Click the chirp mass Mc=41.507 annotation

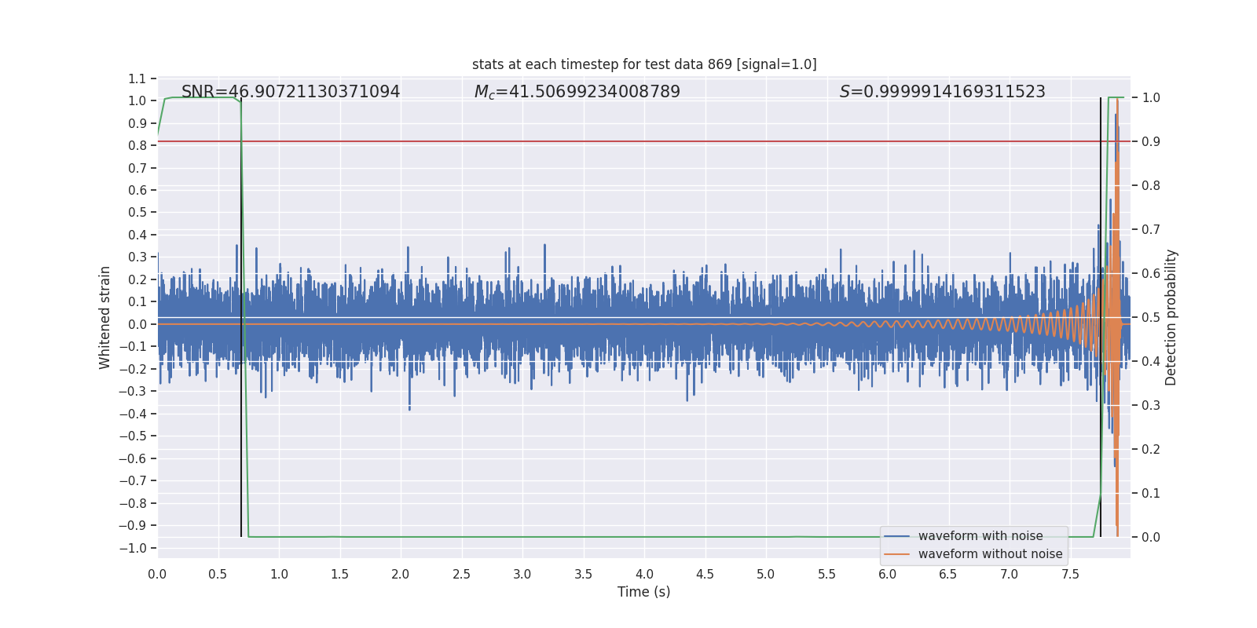click(x=577, y=92)
